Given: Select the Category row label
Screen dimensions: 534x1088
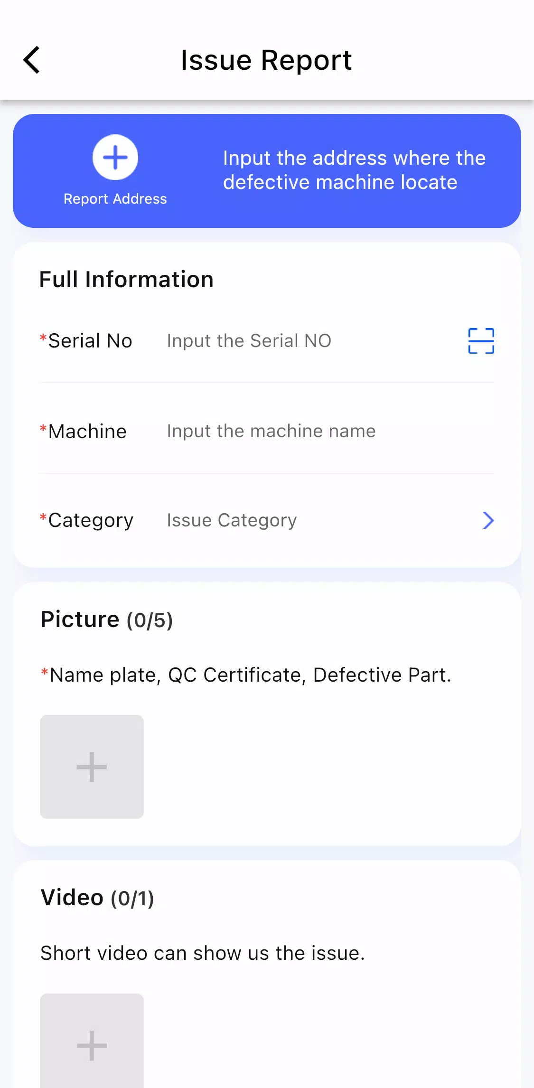Looking at the screenshot, I should [x=86, y=520].
